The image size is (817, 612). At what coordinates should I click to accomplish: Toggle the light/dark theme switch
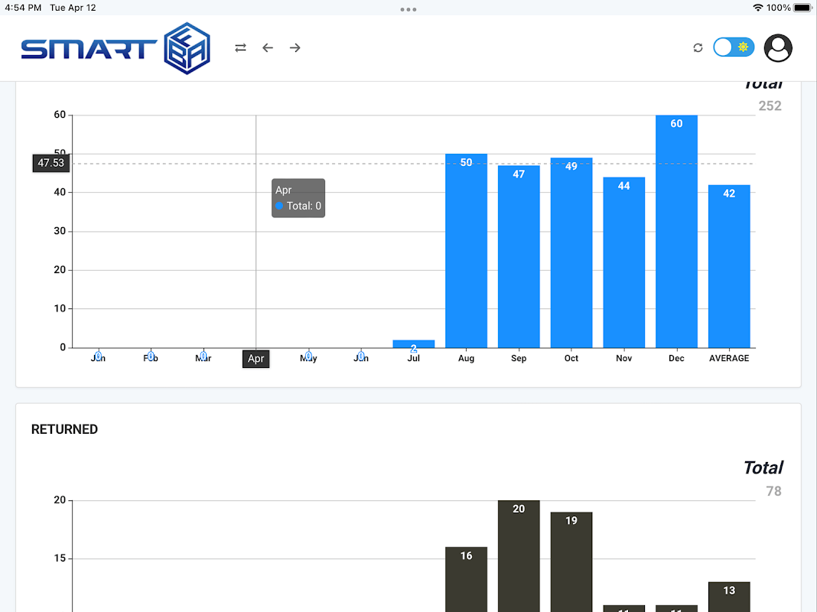734,47
